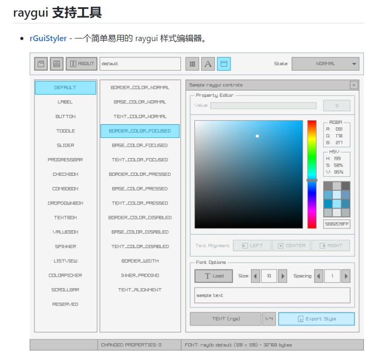379x363 pixels.
Task: Choose BASE_COLOR_NORMAL property
Action: 140,102
